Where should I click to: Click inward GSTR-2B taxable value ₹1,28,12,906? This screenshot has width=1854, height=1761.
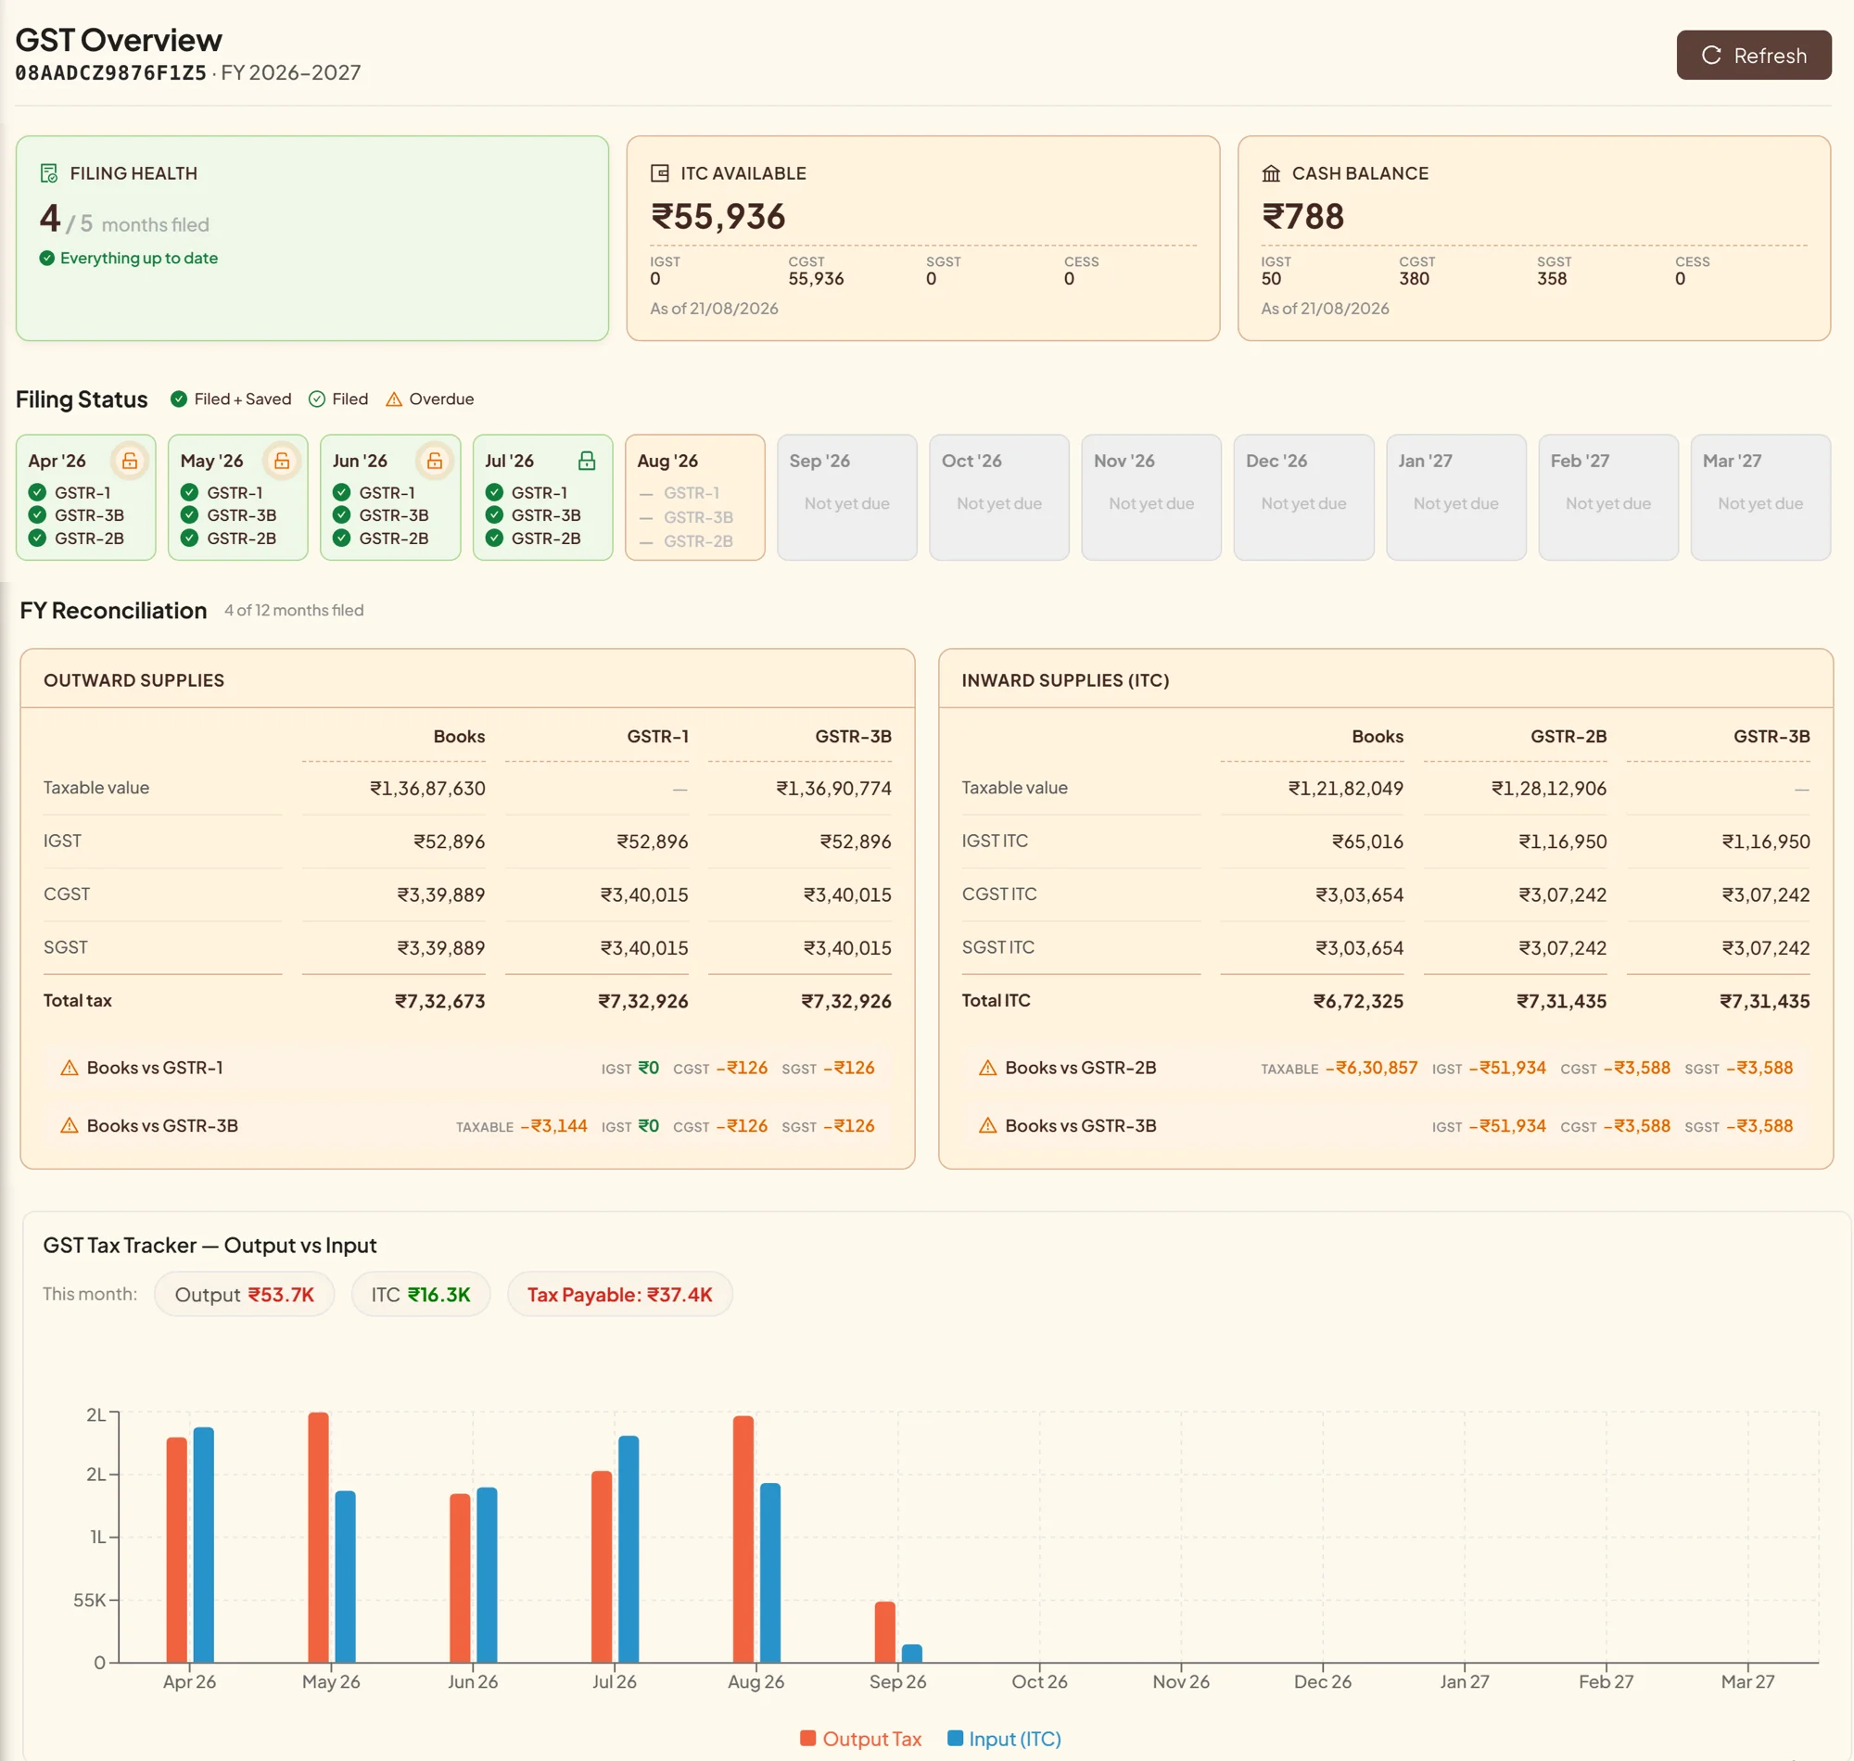[1549, 789]
